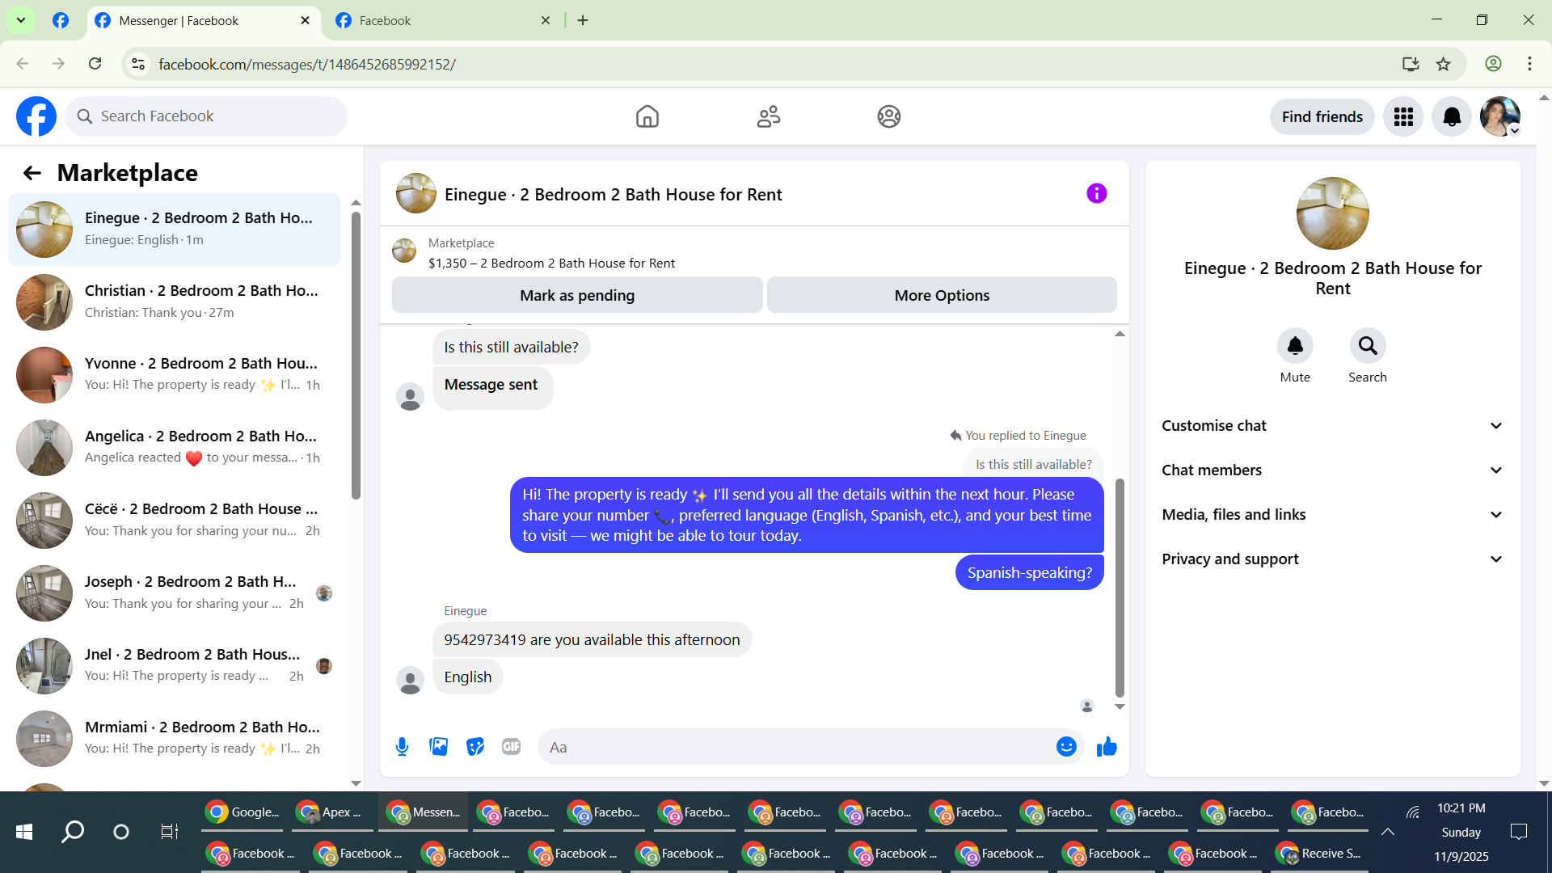Open the tab search dropdown arrow
Screen dimensions: 1552x873
21,20
